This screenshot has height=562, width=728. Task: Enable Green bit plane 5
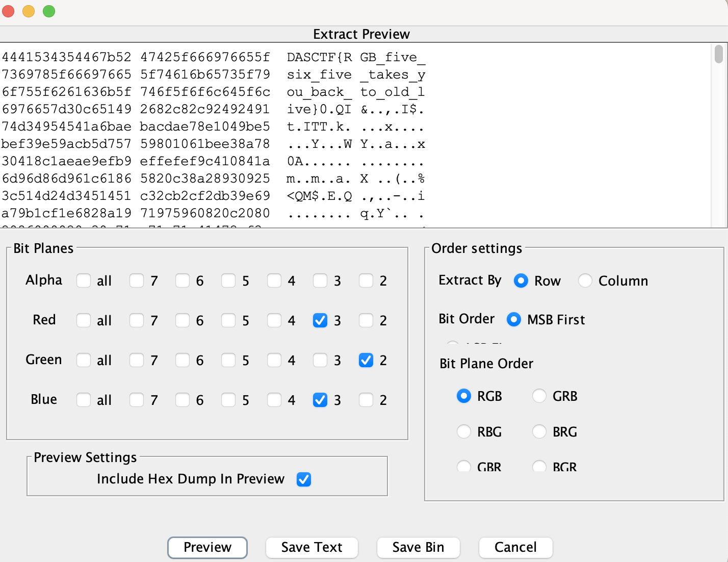point(228,360)
